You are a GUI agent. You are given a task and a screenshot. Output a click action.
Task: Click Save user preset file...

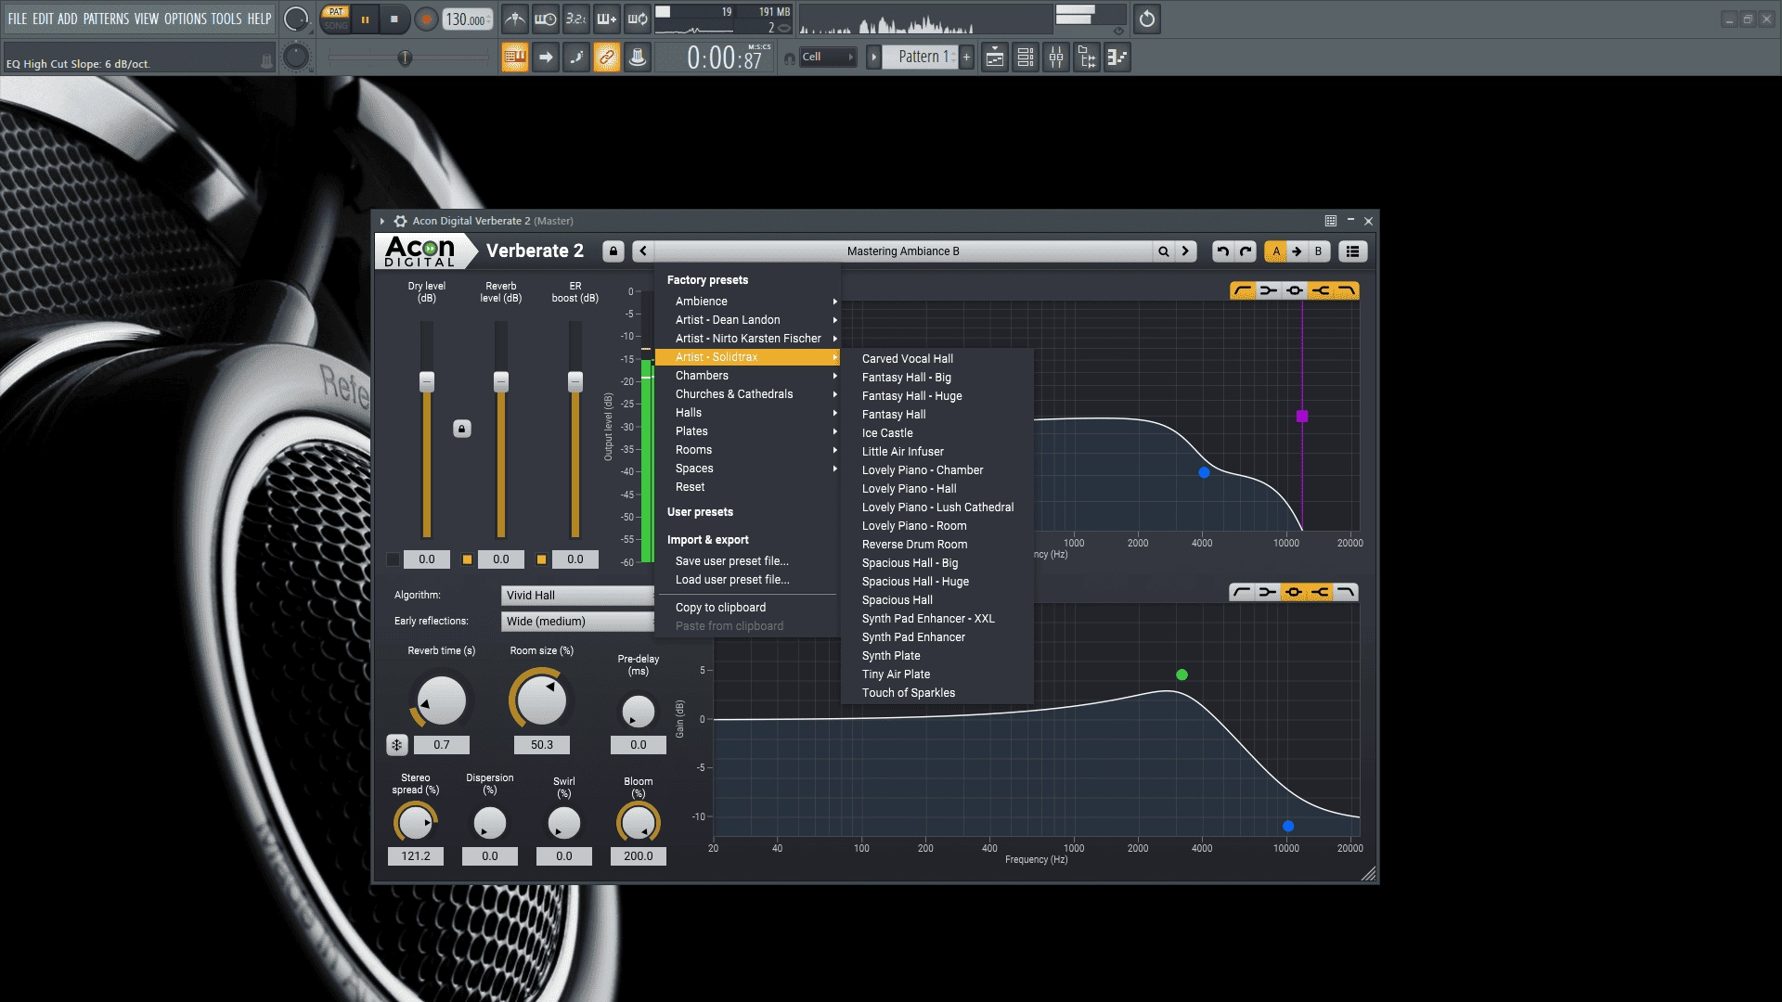point(747,561)
